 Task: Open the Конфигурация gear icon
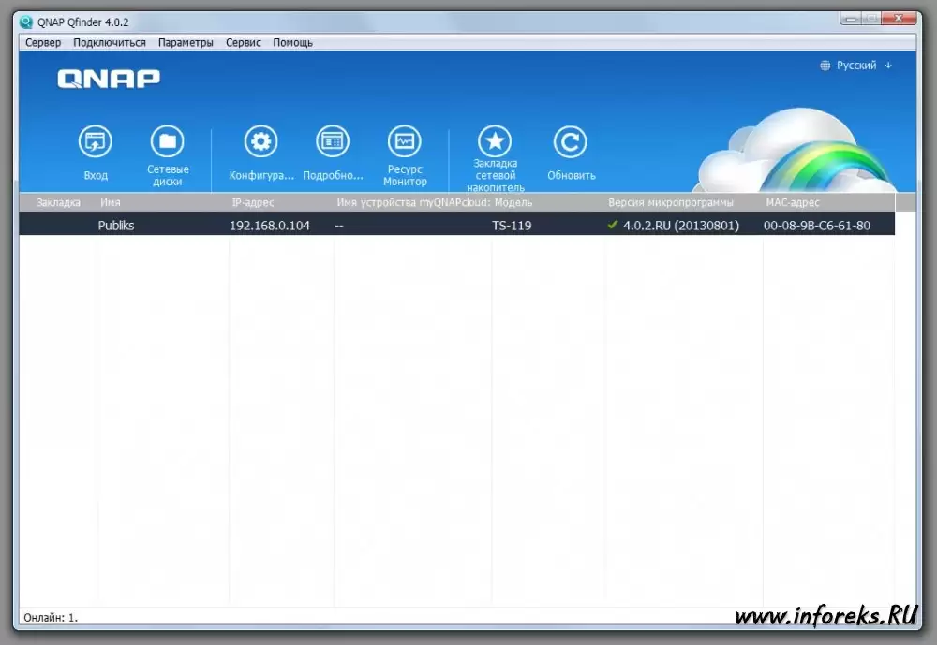[x=260, y=142]
